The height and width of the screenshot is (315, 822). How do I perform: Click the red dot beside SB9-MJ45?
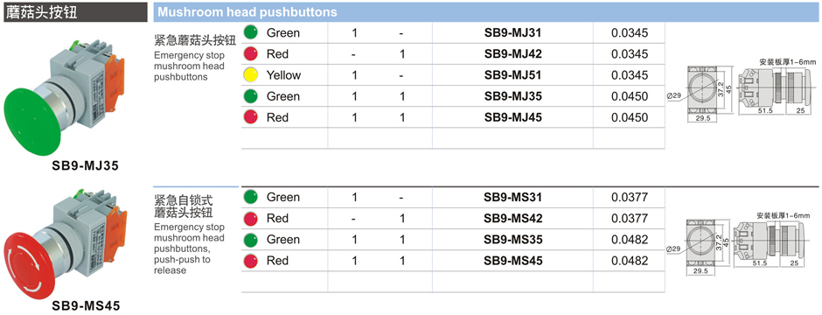[251, 117]
